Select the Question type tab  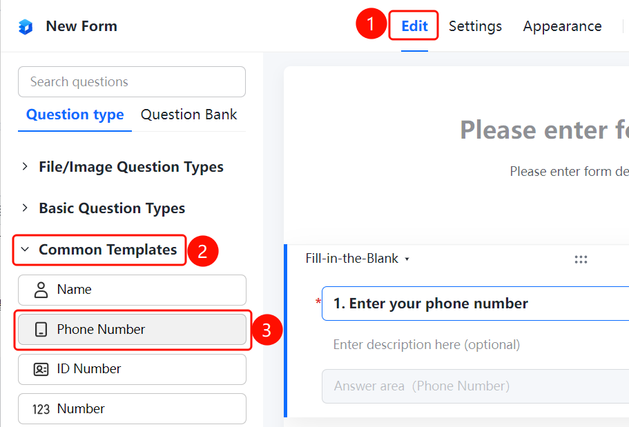(x=75, y=115)
